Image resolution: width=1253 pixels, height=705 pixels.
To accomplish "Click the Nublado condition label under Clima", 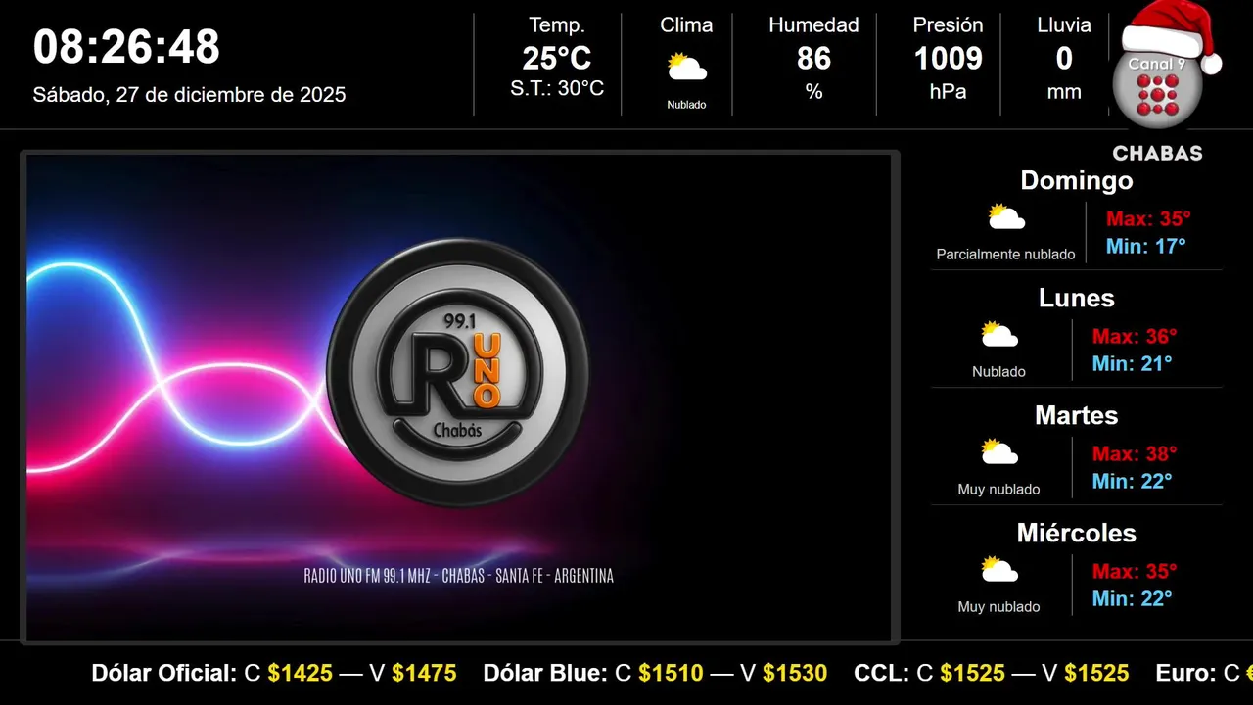I will coord(686,105).
